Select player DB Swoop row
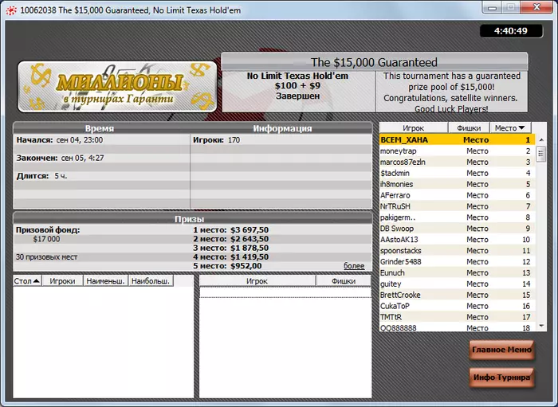The image size is (558, 407). click(x=458, y=229)
